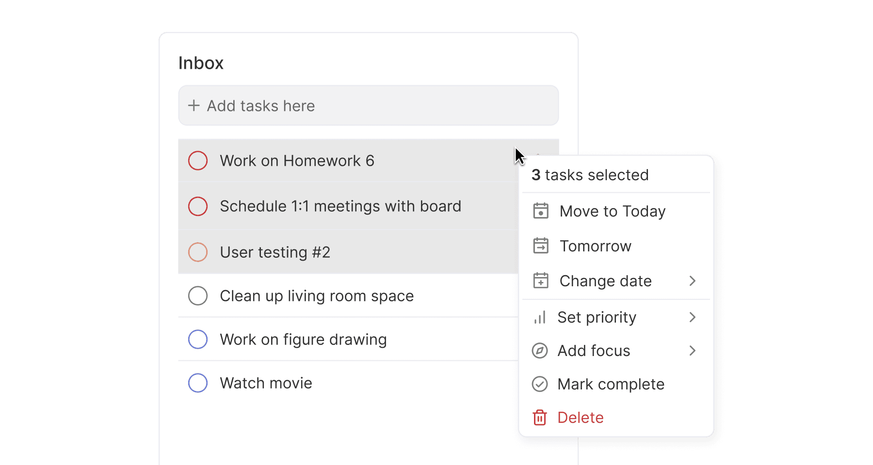The width and height of the screenshot is (873, 465).
Task: Select the Mark complete label
Action: [611, 384]
